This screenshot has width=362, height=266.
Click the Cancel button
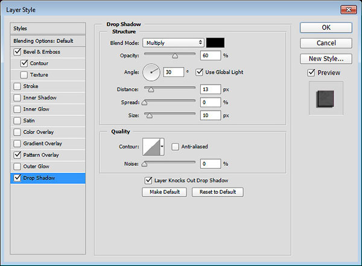(326, 43)
